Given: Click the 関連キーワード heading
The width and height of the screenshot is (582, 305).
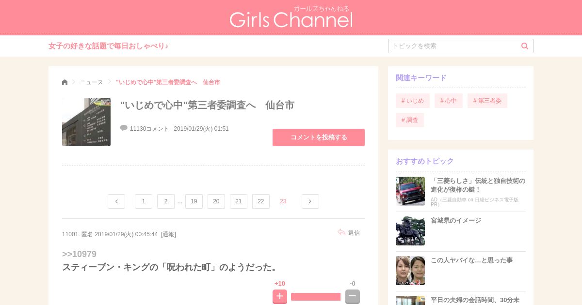Looking at the screenshot, I should coord(421,77).
